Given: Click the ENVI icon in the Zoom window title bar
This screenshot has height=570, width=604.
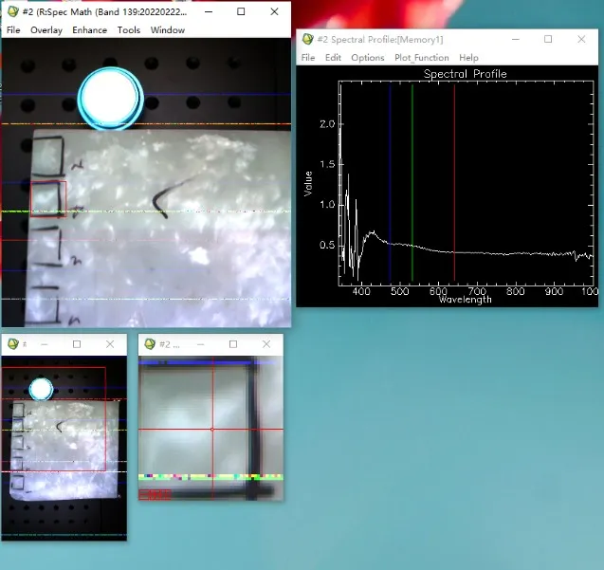Looking at the screenshot, I should 150,344.
